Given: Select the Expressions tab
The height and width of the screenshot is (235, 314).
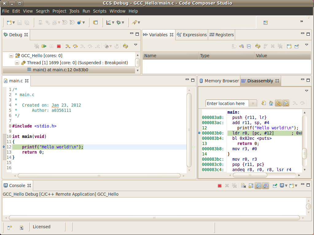Looking at the screenshot, I should (194, 35).
